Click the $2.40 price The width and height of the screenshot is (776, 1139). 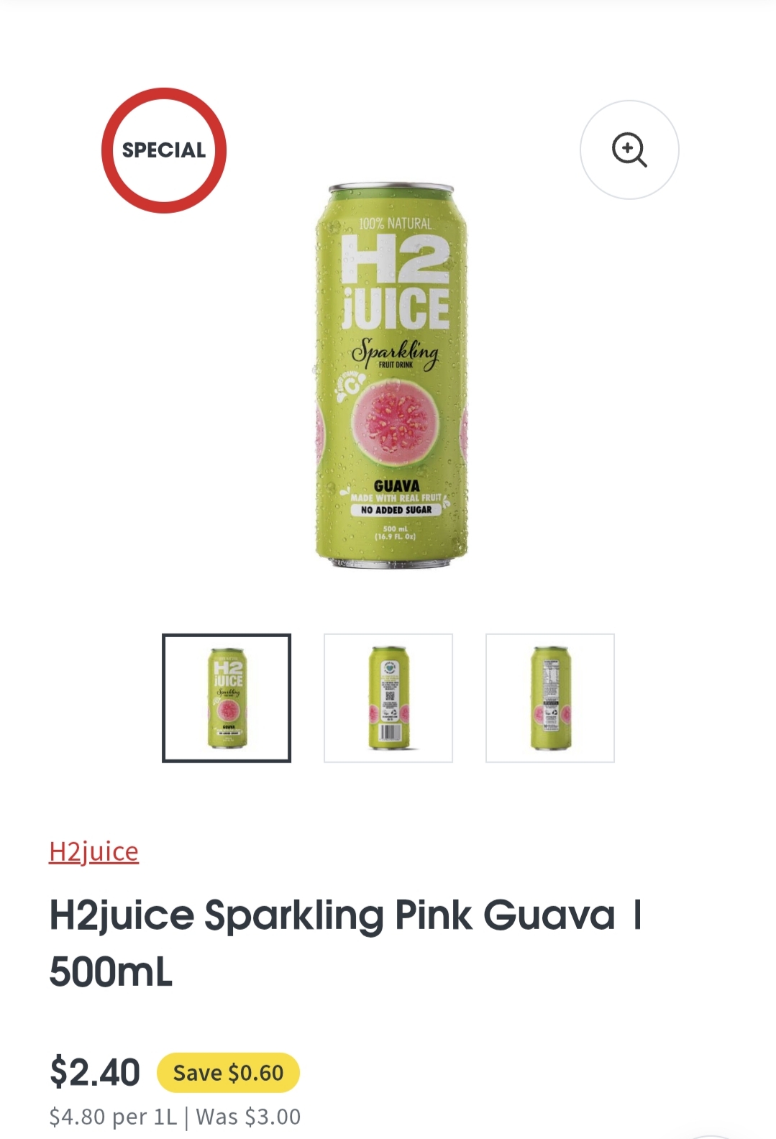(95, 1072)
